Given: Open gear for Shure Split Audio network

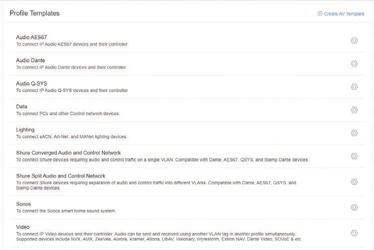Looking at the screenshot, I should pos(354,182).
